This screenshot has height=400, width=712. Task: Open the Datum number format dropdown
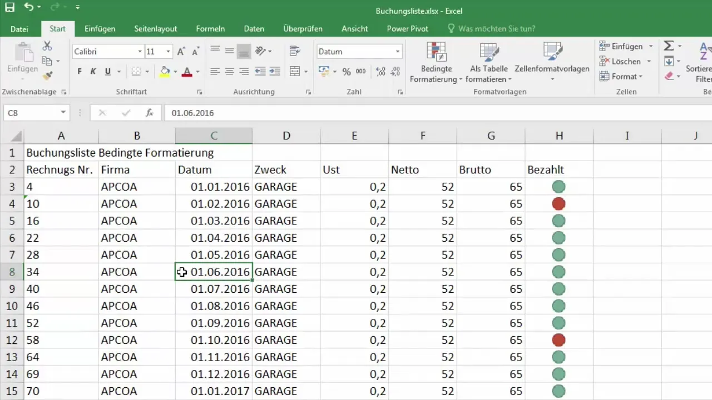click(398, 52)
